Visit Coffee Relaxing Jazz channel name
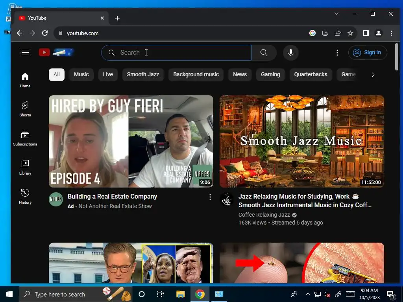Screen dimensions: 403x302 tap(264, 215)
